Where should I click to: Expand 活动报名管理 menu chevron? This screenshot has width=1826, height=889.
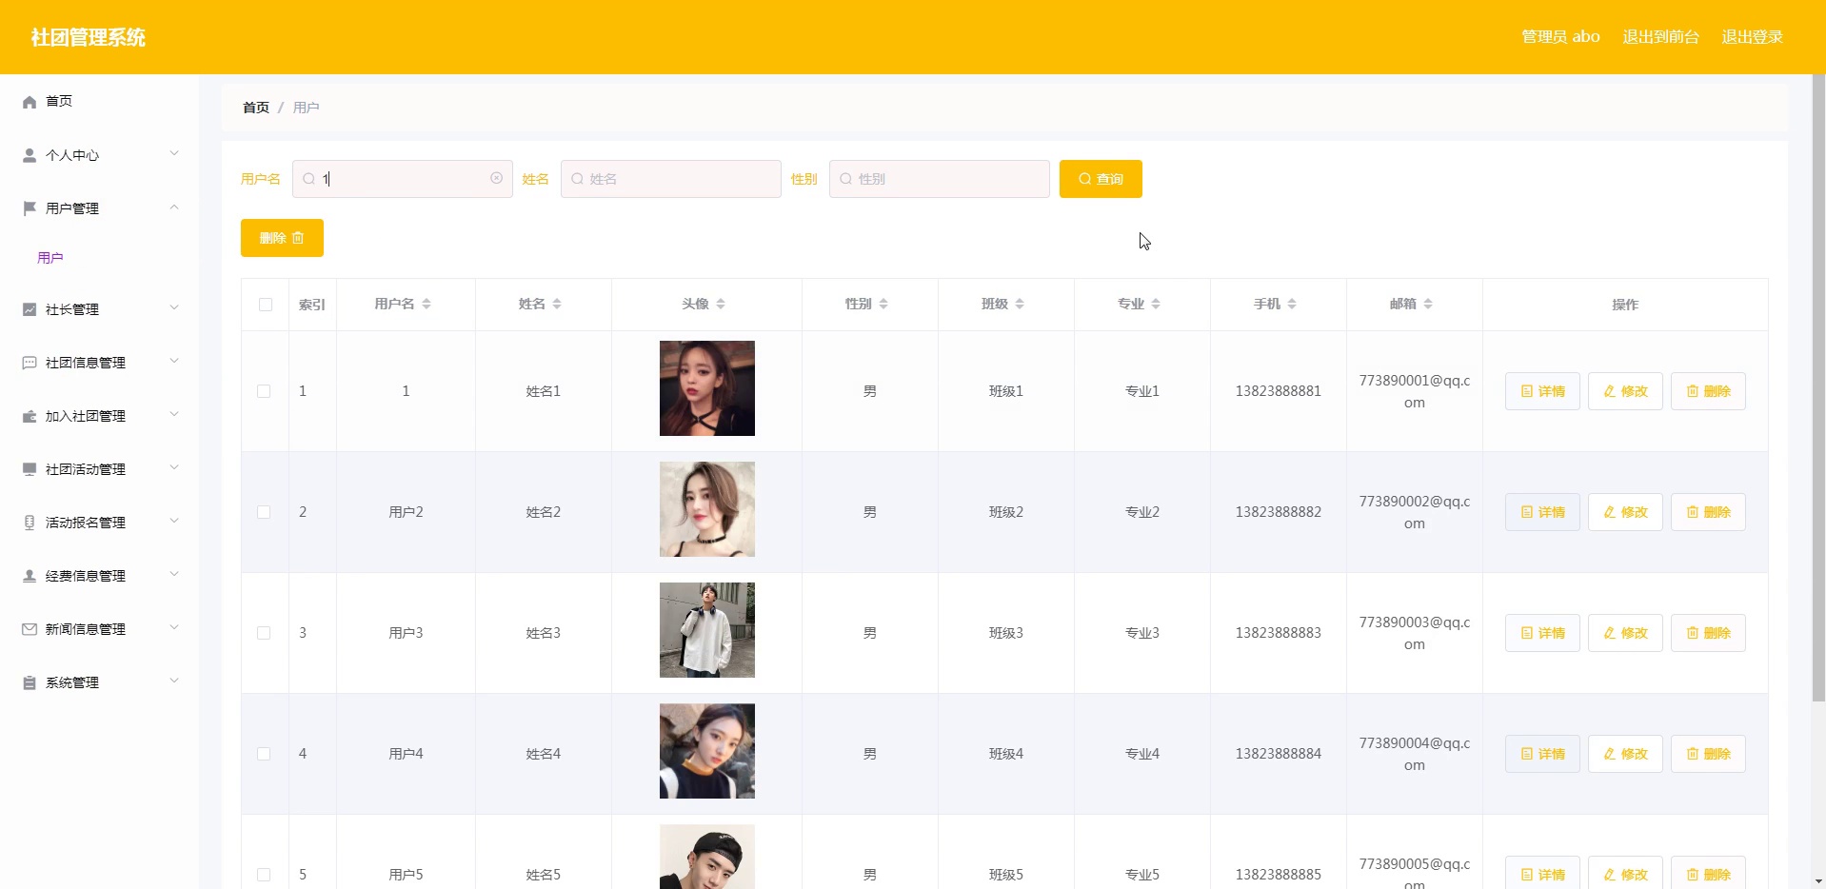[174, 521]
